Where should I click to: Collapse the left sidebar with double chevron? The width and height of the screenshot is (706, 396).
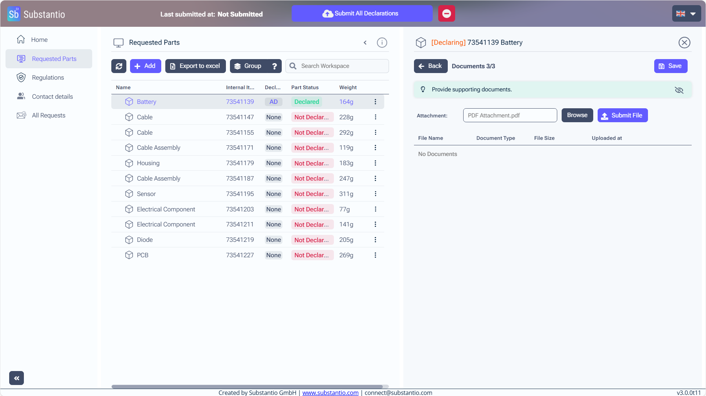click(x=17, y=378)
